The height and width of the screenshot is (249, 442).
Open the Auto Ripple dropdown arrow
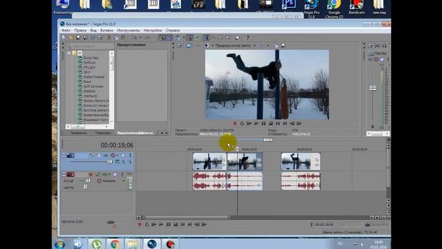184,37
